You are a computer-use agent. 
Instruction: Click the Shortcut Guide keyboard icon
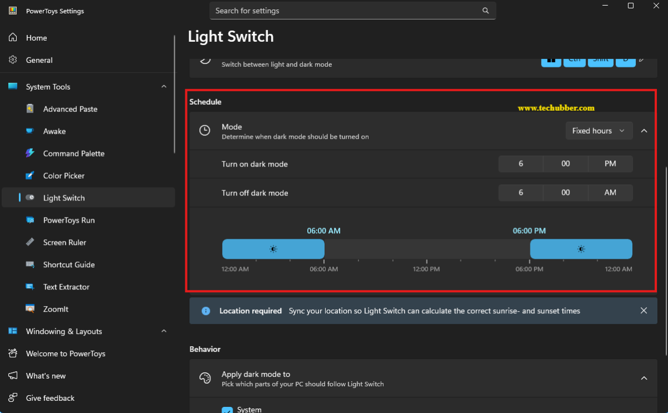tap(30, 265)
